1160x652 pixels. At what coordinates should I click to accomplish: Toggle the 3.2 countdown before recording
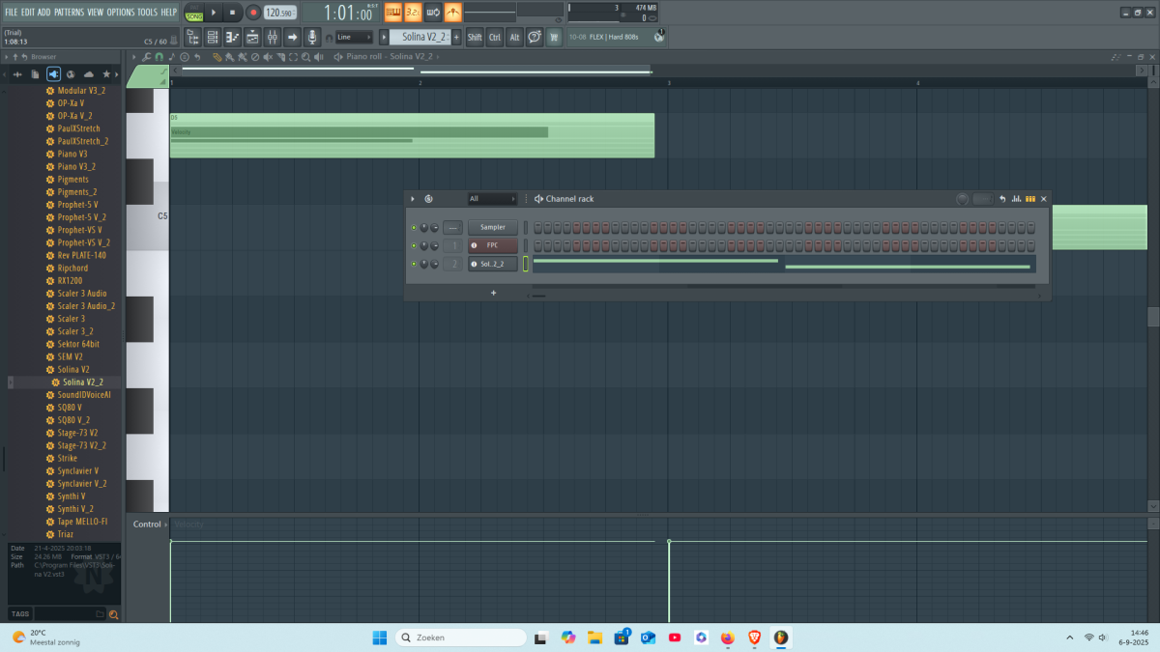pyautogui.click(x=413, y=12)
